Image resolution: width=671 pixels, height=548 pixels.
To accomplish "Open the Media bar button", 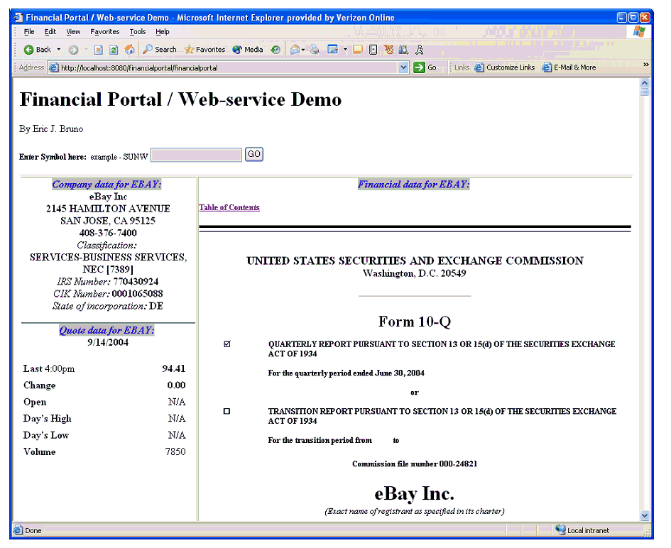I will point(248,50).
